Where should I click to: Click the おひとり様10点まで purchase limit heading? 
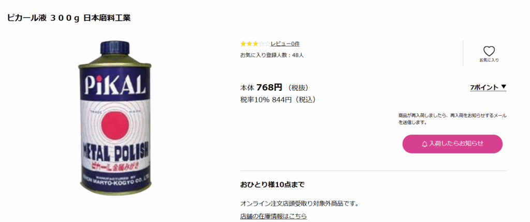(272, 184)
